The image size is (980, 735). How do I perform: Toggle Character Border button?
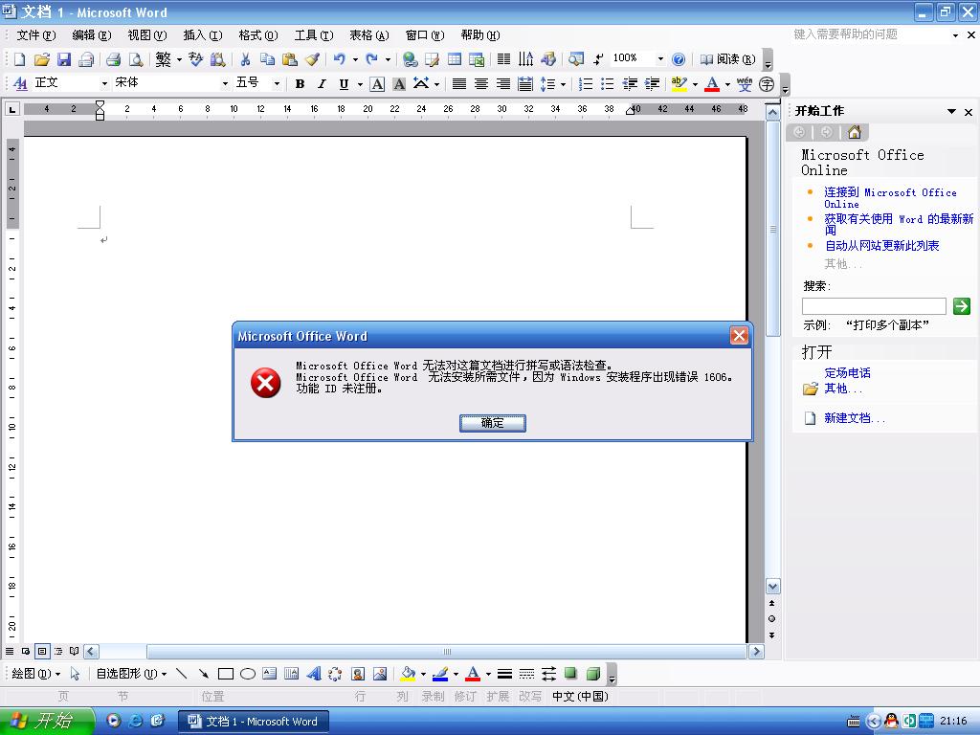377,84
